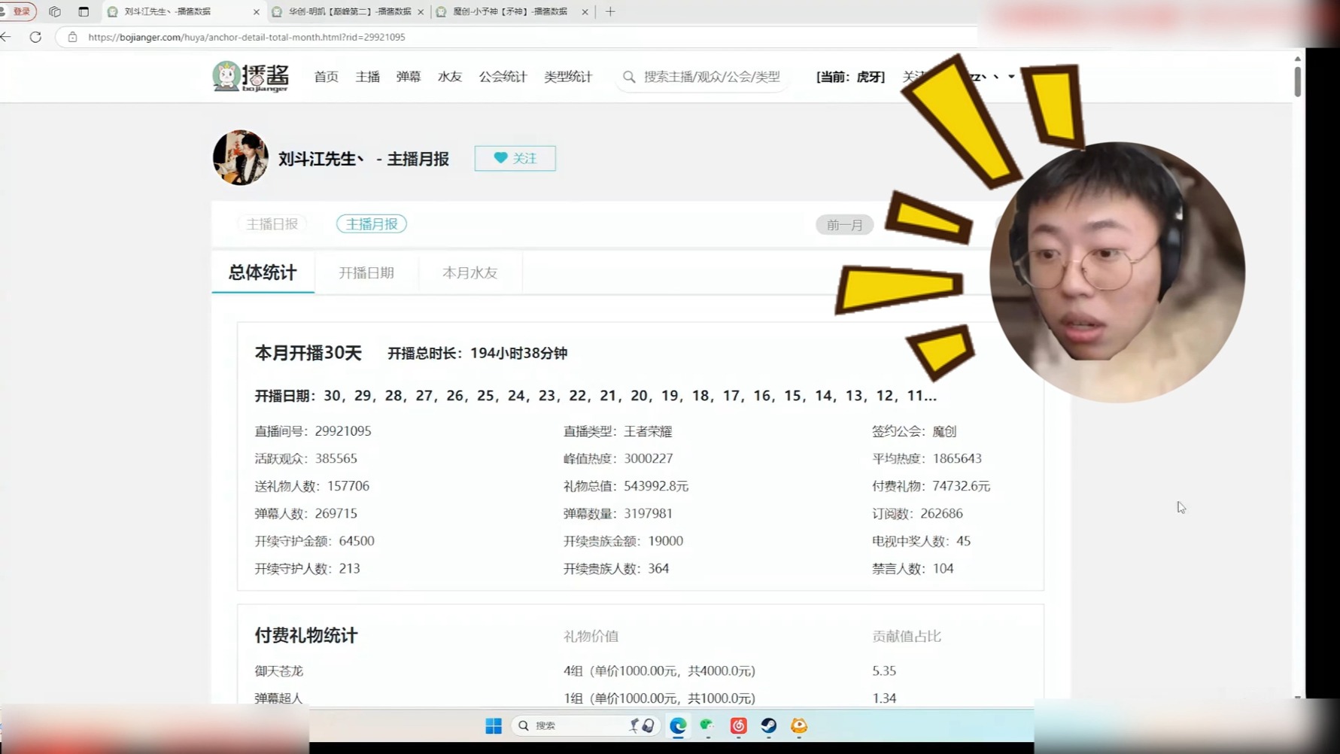Close the 魔创-小予神 browser tab
This screenshot has width=1340, height=754.
(585, 12)
